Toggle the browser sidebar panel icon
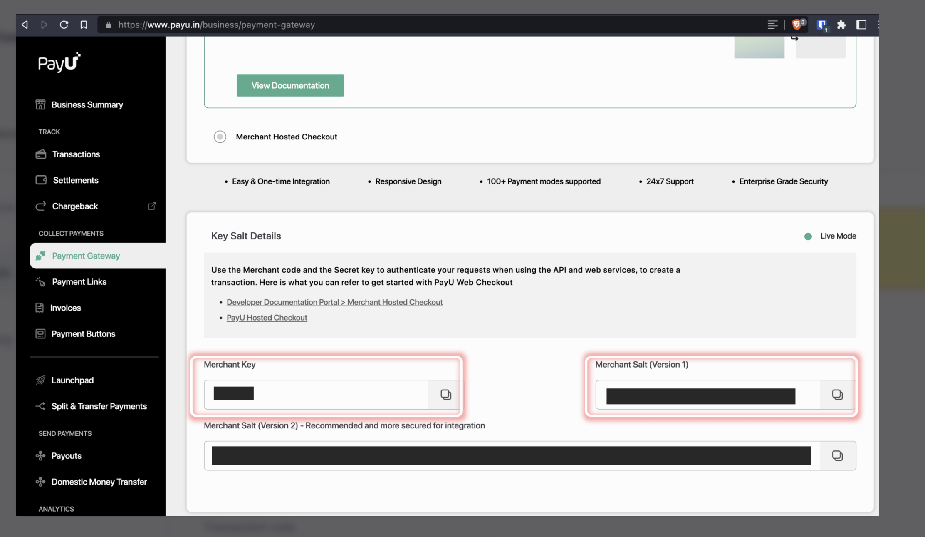 click(x=861, y=25)
